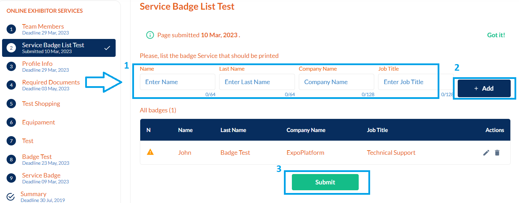Open Required Documents in sidebar
The height and width of the screenshot is (203, 519).
pos(51,82)
